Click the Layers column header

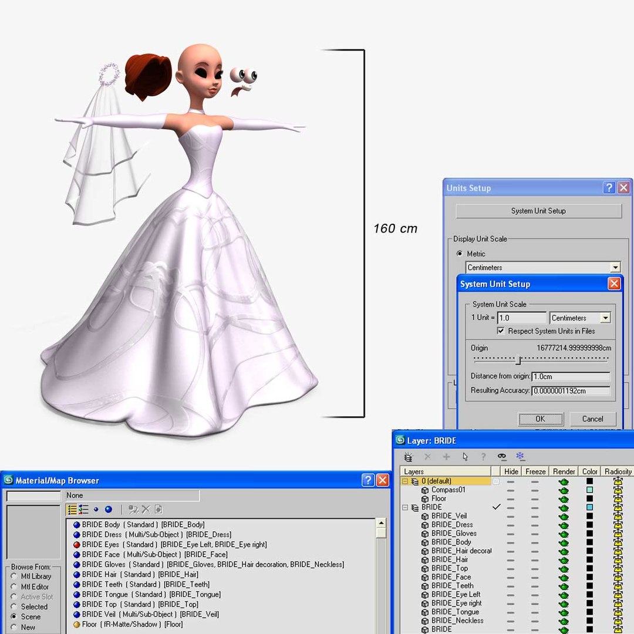[x=445, y=471]
